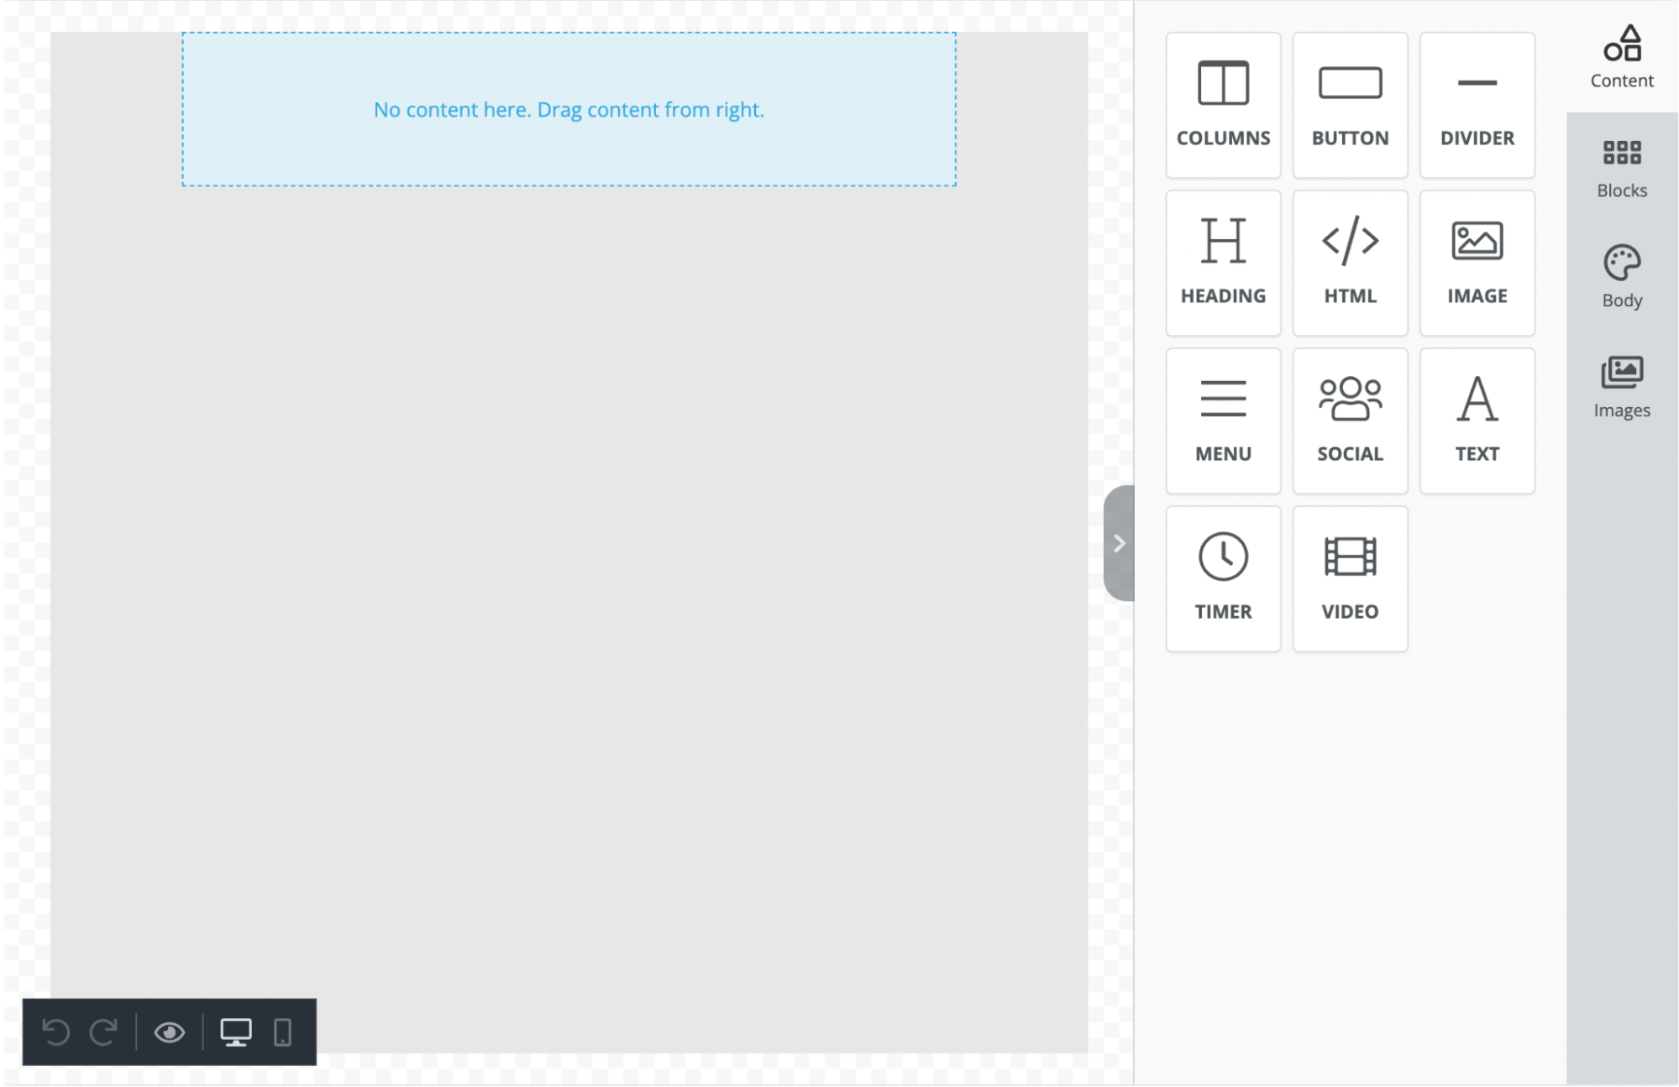
Task: Redo the last action
Action: [x=104, y=1031]
